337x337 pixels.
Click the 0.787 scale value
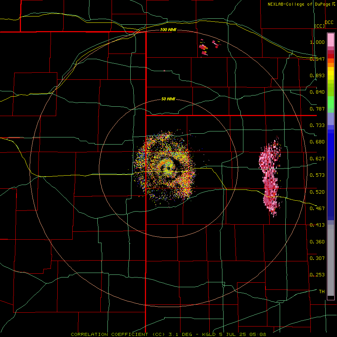coord(317,109)
